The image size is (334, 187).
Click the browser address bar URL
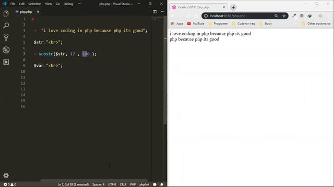click(x=228, y=16)
